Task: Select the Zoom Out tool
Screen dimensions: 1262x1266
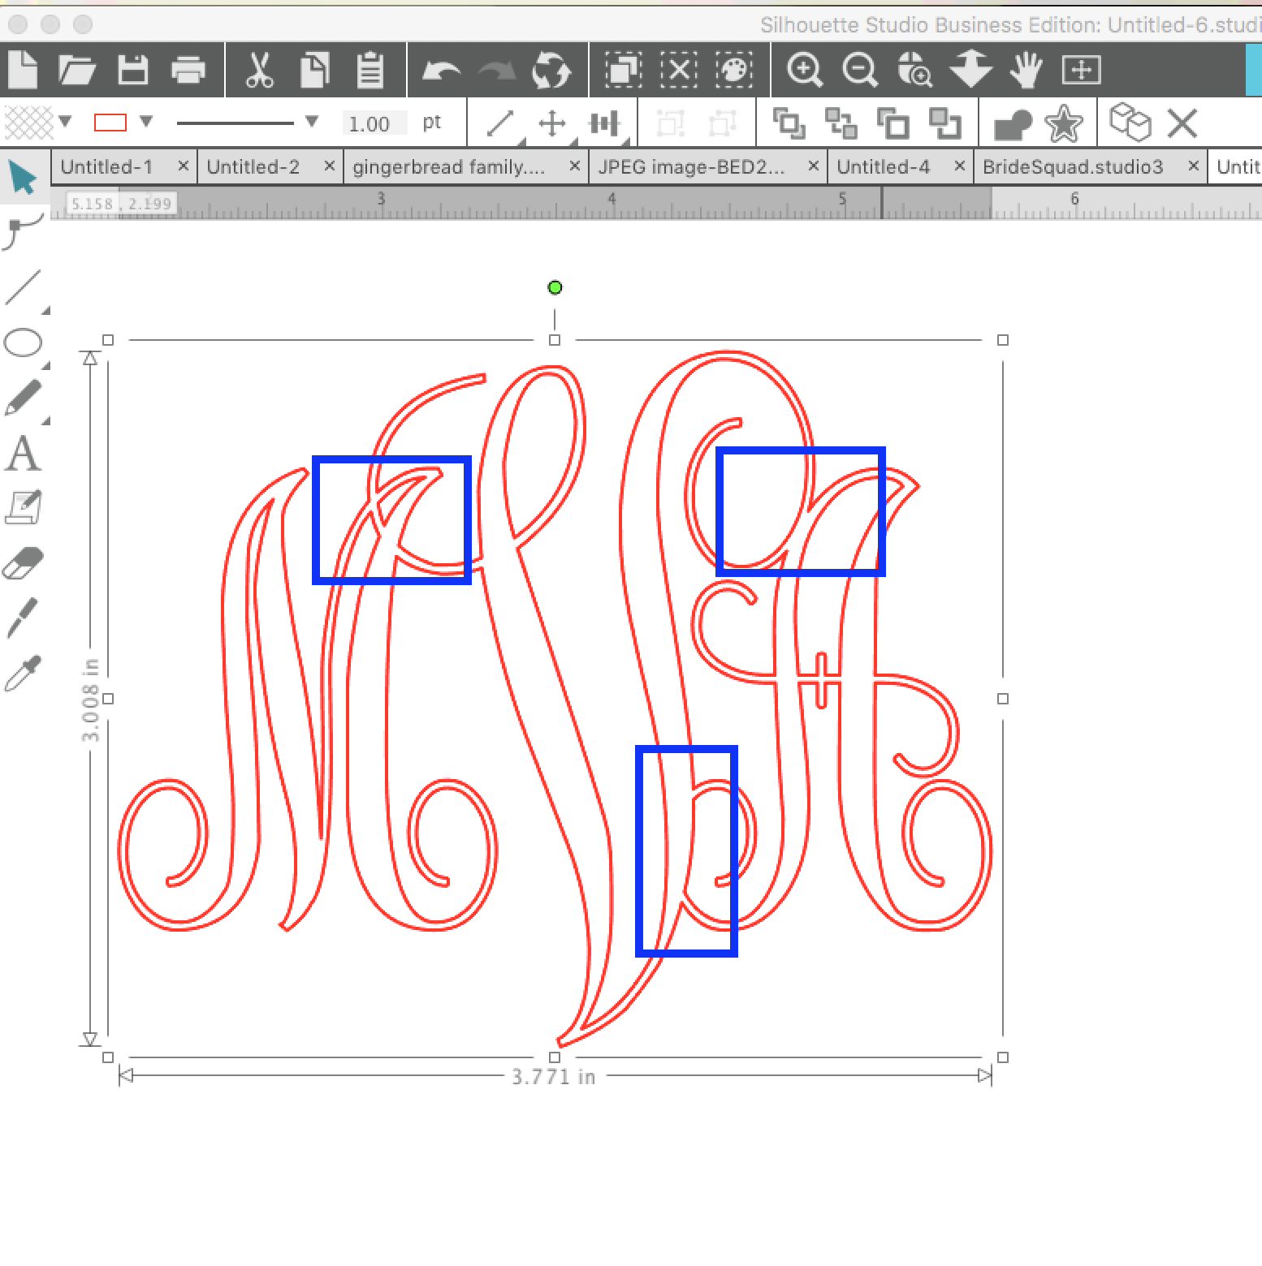Action: pyautogui.click(x=858, y=70)
